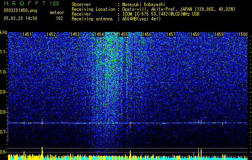The height and width of the screenshot is (160, 252).
Task: Click the 0.9 kHz axis label
Action: pyautogui.click(x=4, y=92)
